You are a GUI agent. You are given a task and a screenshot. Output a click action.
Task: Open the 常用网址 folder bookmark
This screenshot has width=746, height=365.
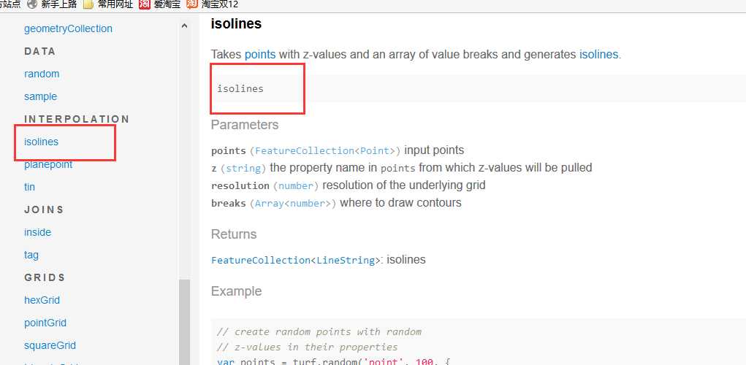tap(108, 5)
